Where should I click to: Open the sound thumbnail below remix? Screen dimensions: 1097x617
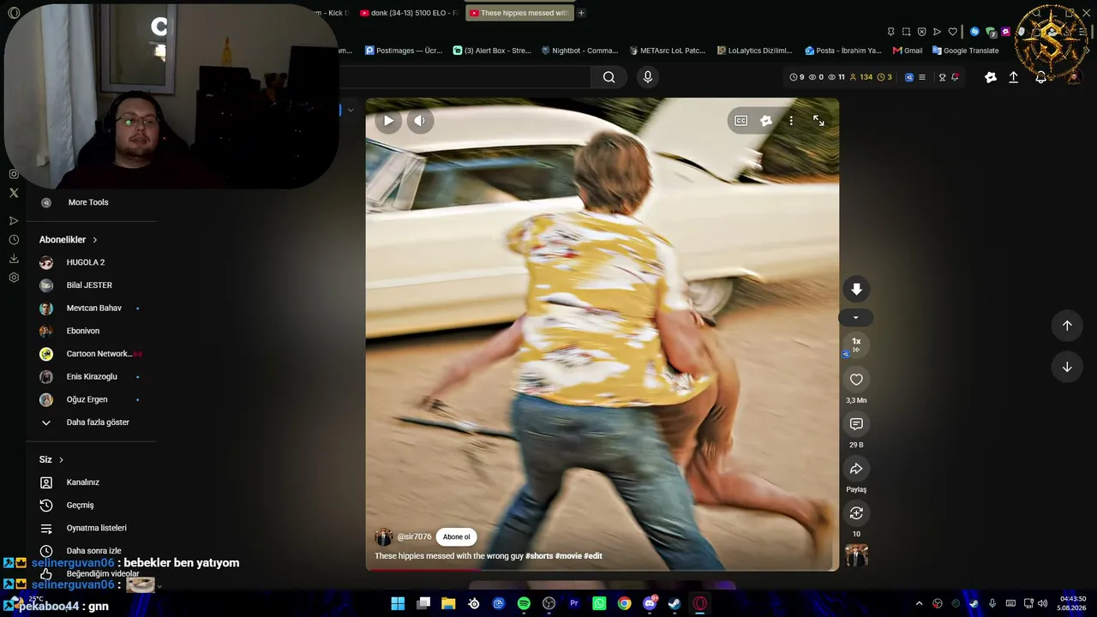pyautogui.click(x=856, y=555)
